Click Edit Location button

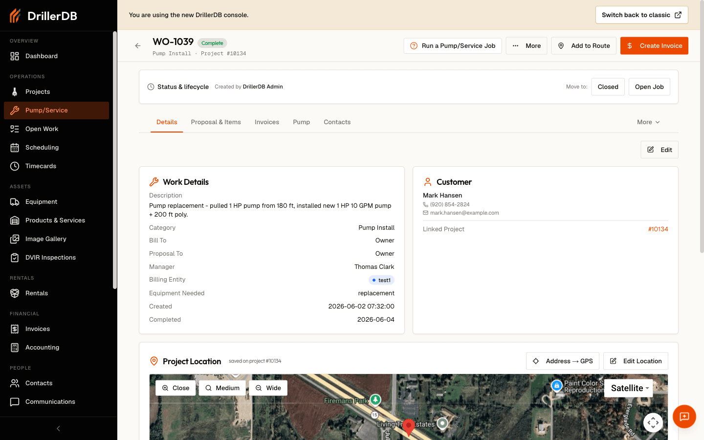[636, 361]
